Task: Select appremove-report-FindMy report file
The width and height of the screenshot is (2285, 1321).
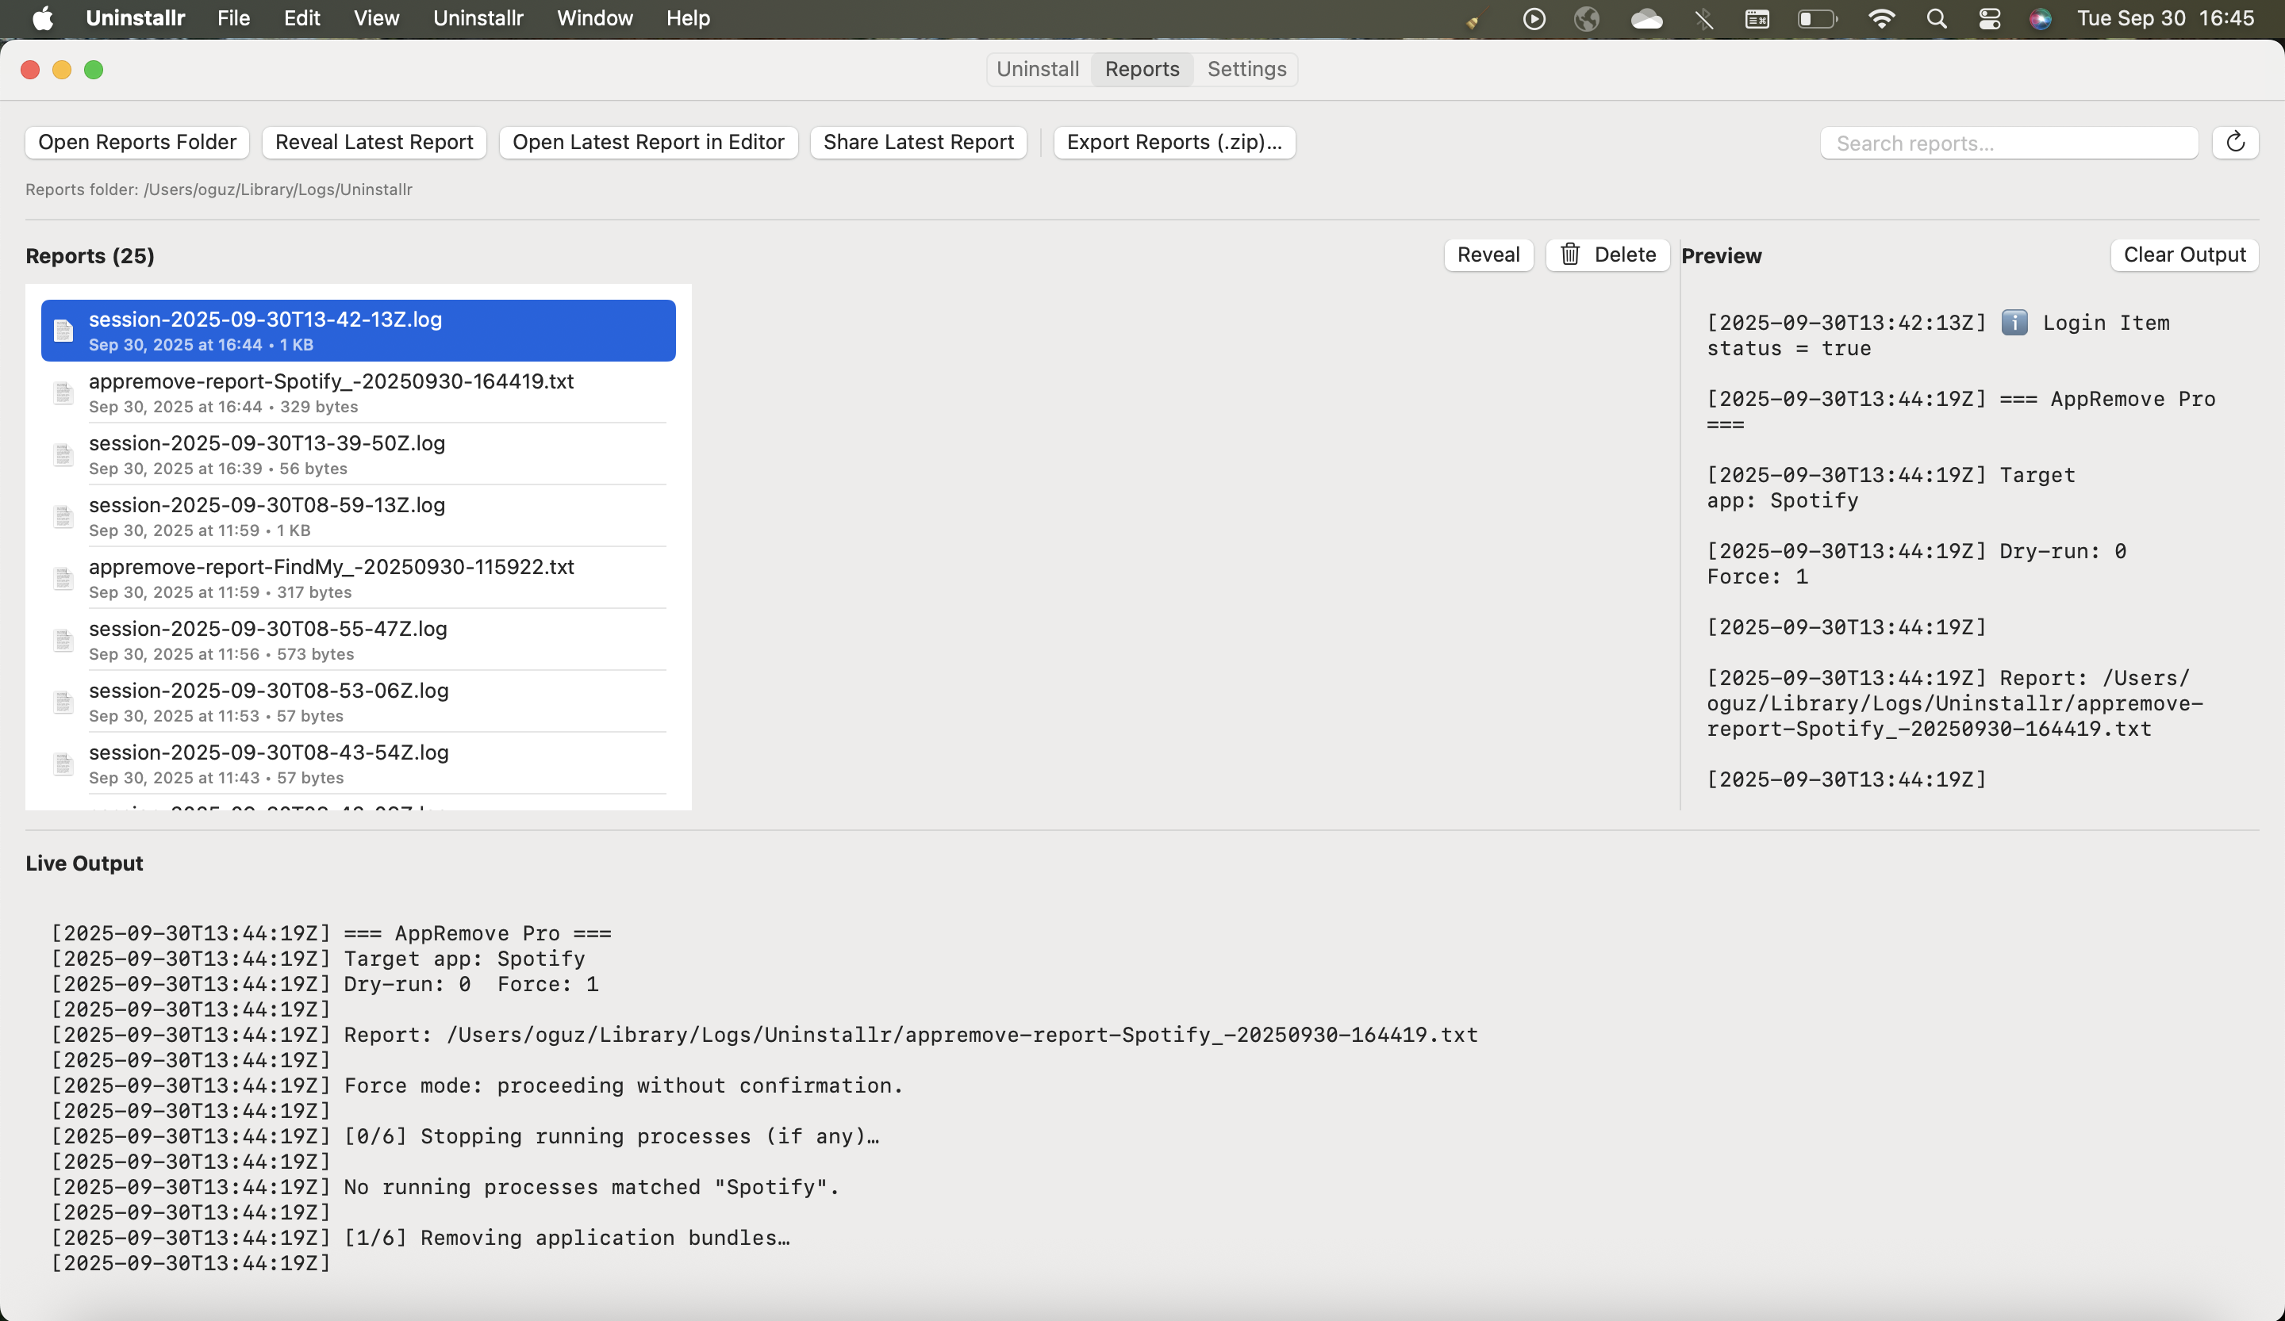Action: [331, 577]
